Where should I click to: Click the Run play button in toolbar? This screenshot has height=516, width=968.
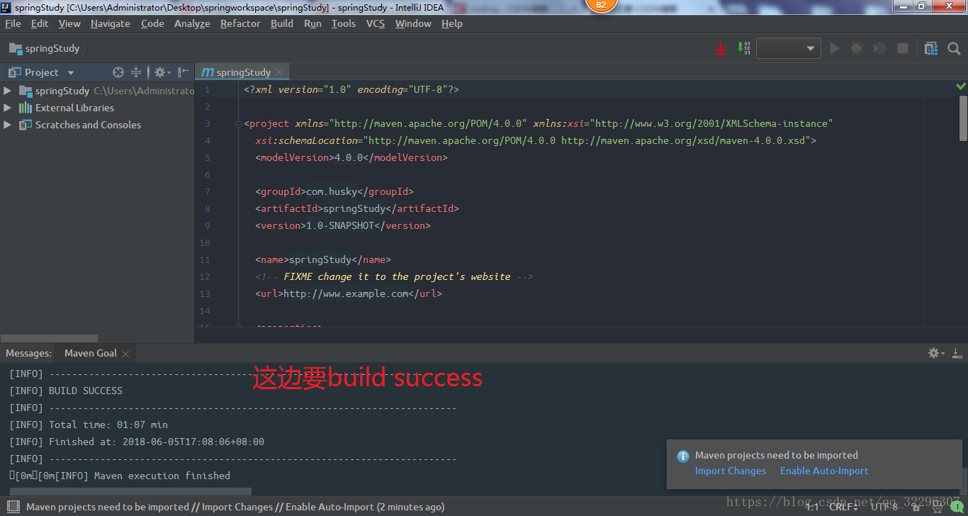[x=835, y=48]
